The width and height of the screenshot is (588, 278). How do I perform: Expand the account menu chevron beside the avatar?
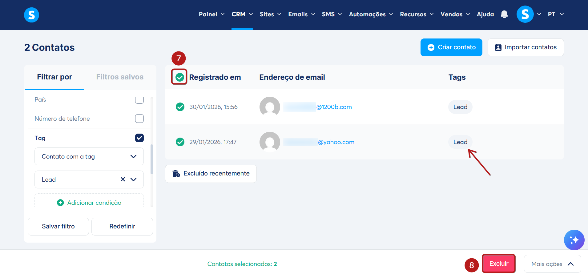point(539,14)
